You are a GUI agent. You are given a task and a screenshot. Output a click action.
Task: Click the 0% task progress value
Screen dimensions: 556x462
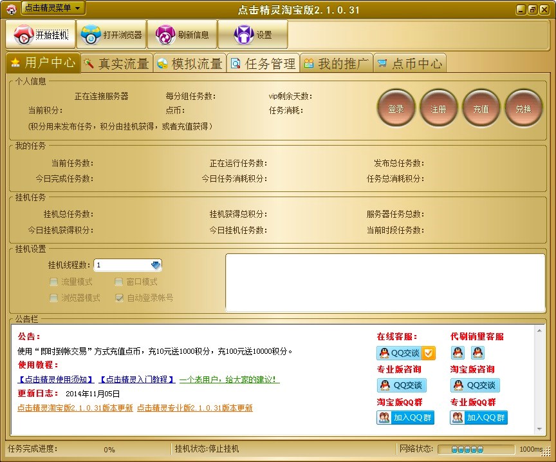click(x=109, y=450)
